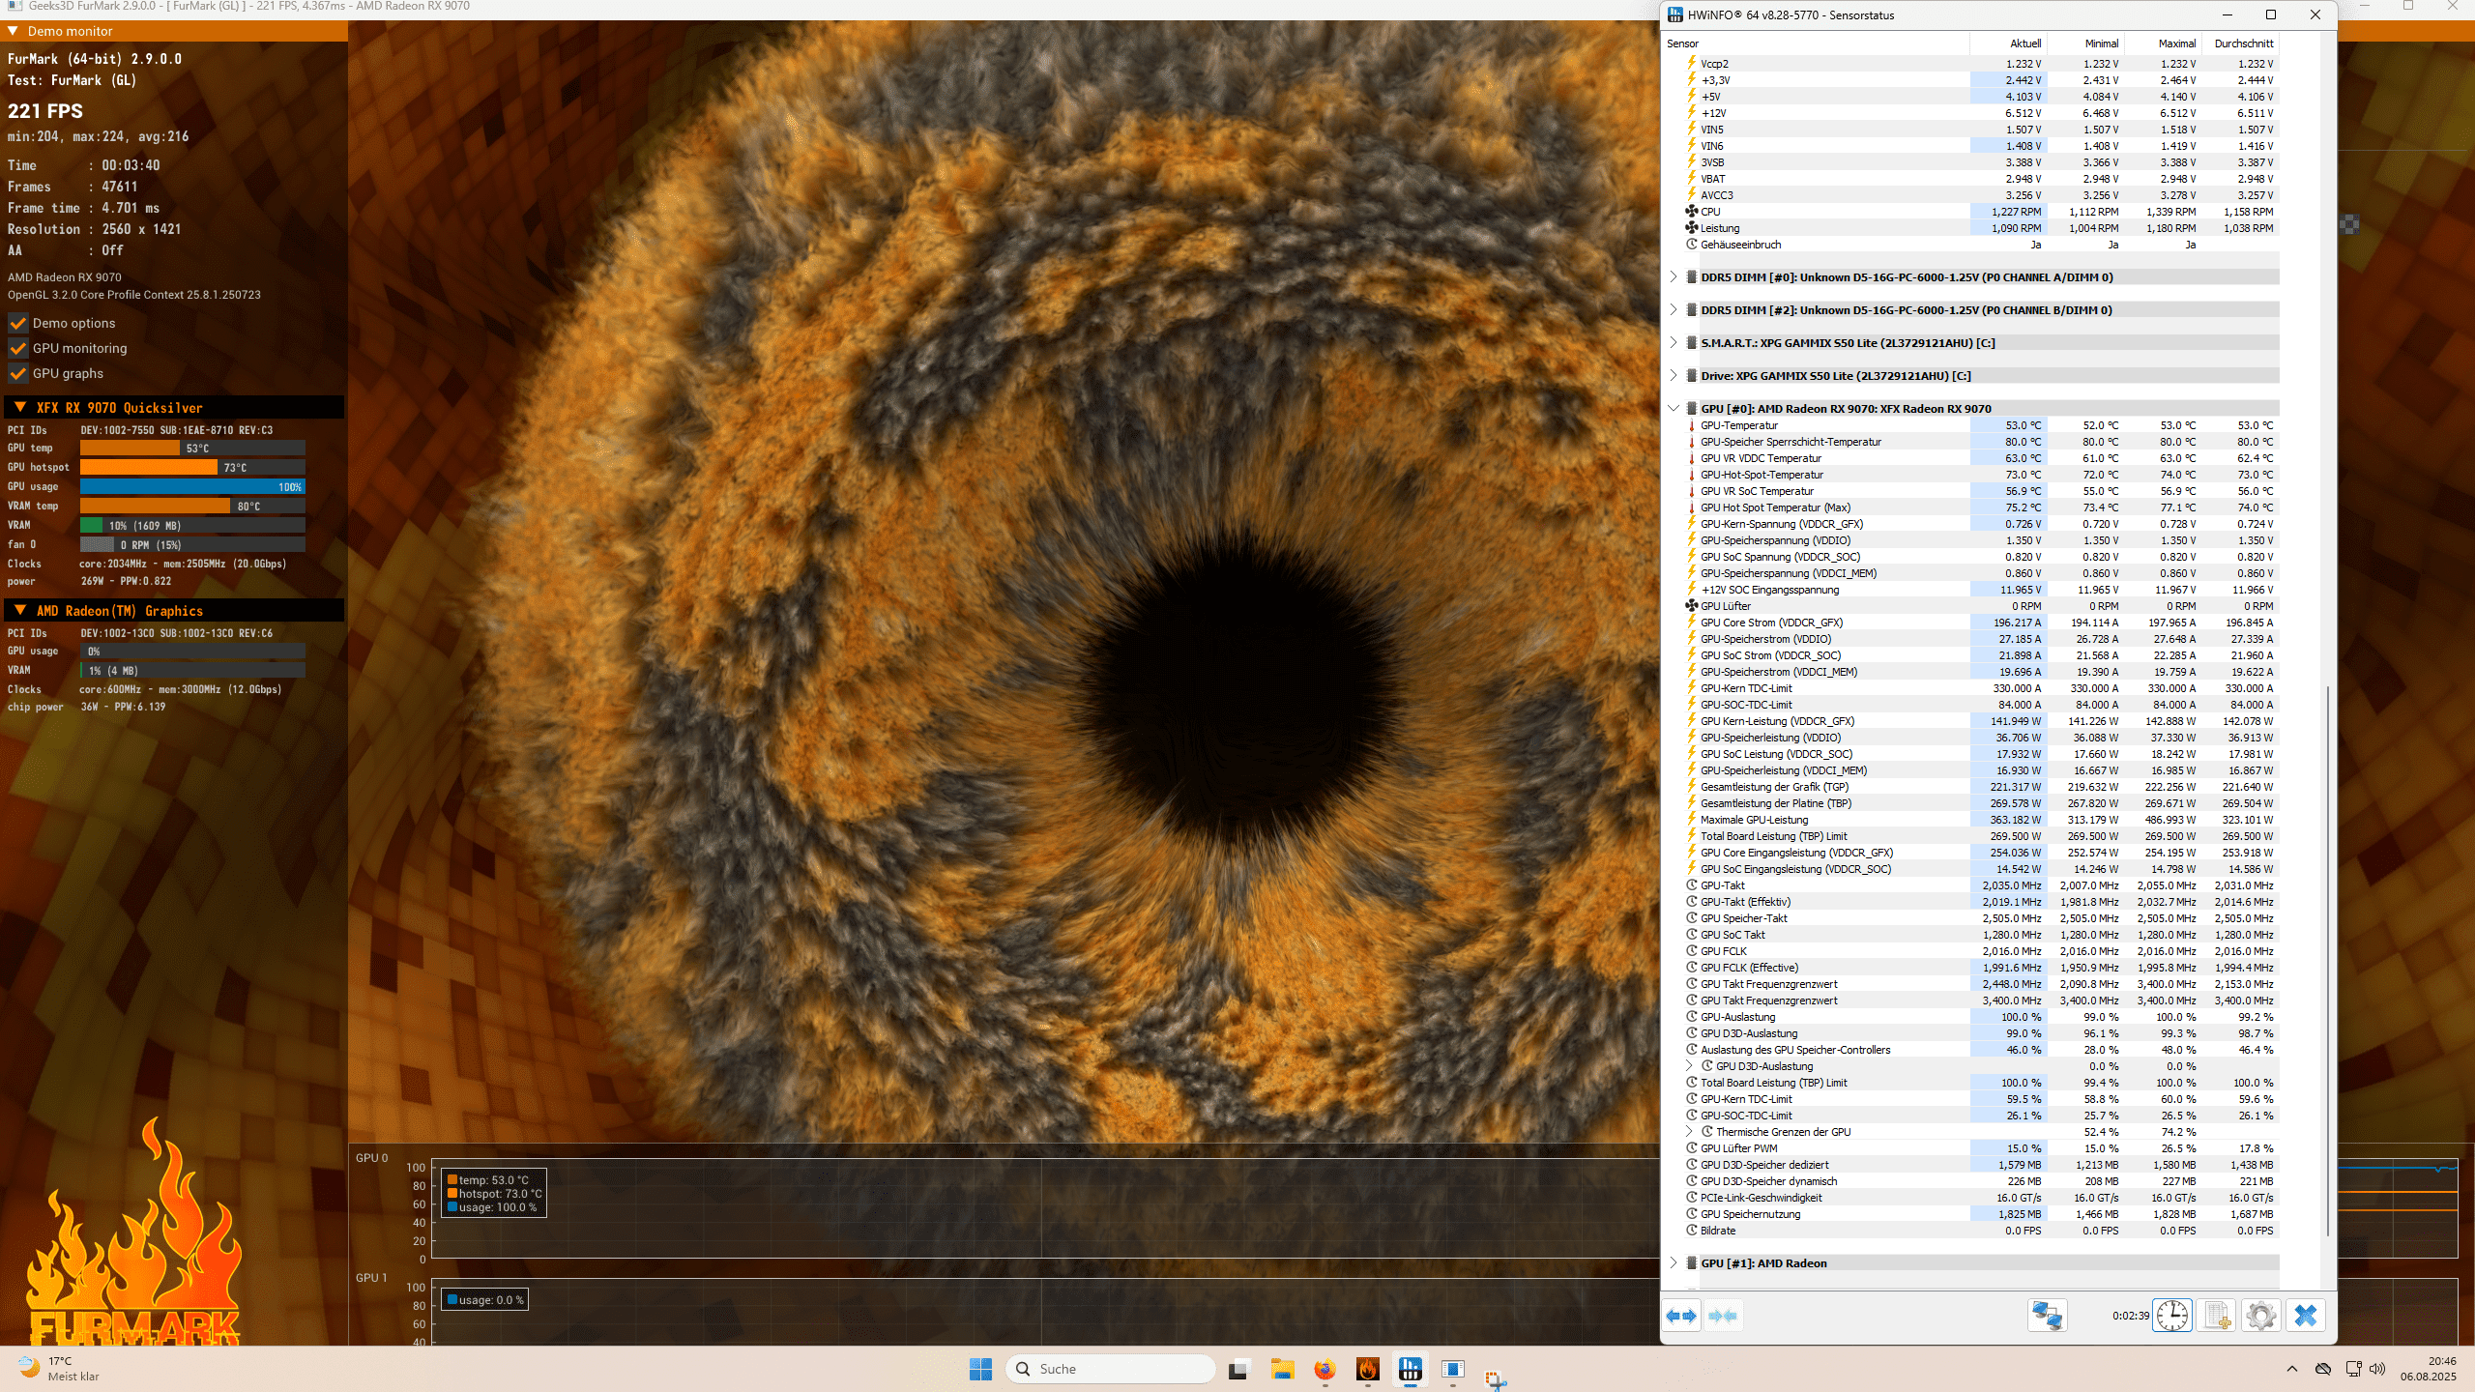The width and height of the screenshot is (2475, 1392).
Task: Uncheck the Demo options checkbox
Action: pos(17,323)
